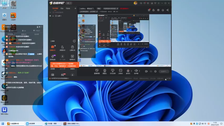Switch to third scene tab
224x126 pixels.
[x=68, y=8]
